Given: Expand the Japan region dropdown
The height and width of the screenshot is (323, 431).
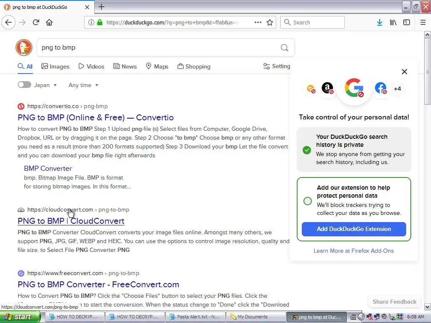Looking at the screenshot, I should (x=45, y=85).
